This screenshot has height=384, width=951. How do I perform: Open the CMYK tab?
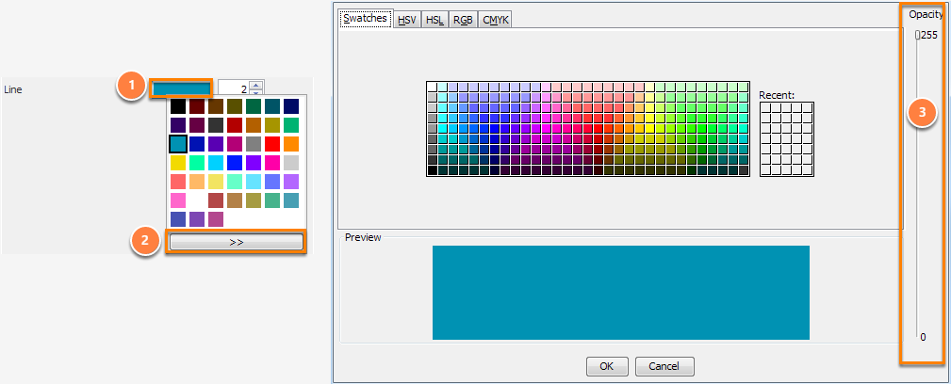pyautogui.click(x=496, y=20)
